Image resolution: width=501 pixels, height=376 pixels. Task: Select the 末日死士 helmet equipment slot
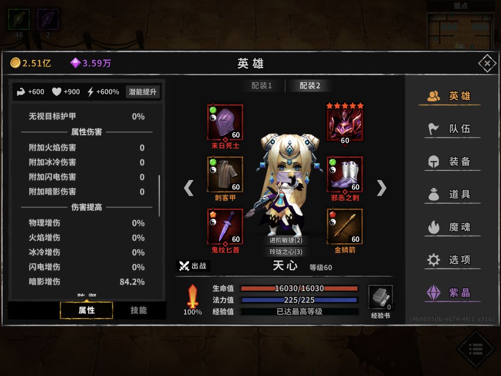tap(225, 122)
